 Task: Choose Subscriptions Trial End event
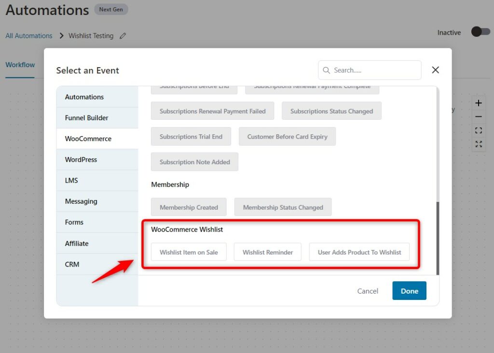(191, 137)
